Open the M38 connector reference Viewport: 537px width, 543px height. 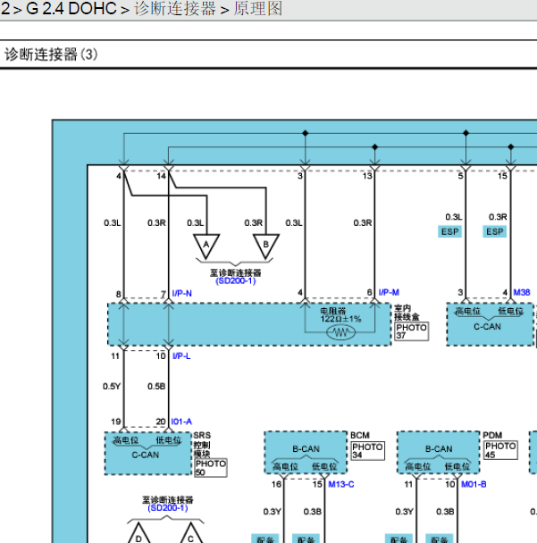(x=522, y=293)
